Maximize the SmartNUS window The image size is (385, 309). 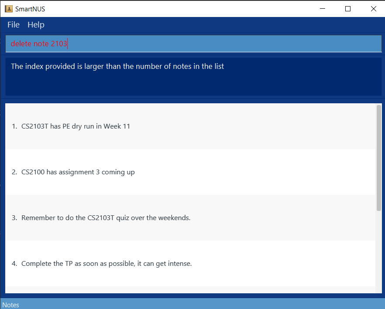pyautogui.click(x=348, y=9)
